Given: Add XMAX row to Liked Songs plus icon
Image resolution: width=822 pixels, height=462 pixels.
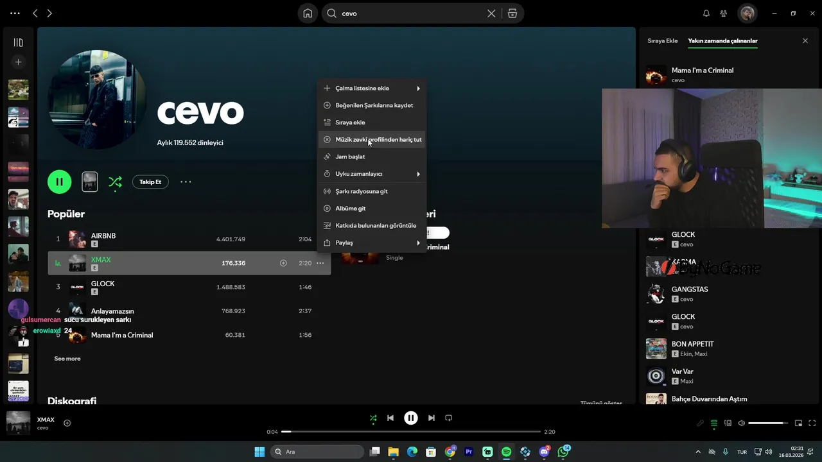Looking at the screenshot, I should (x=283, y=263).
